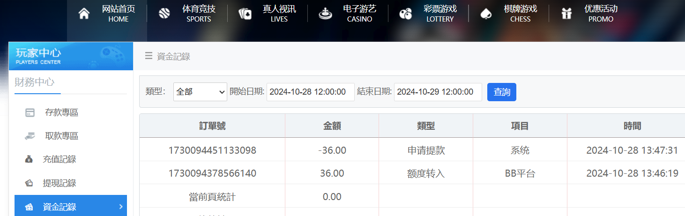
Task: Click the 開始日期 date field
Action: pos(310,92)
